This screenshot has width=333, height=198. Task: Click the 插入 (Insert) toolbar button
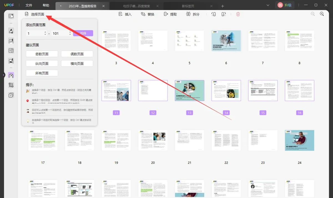125,14
